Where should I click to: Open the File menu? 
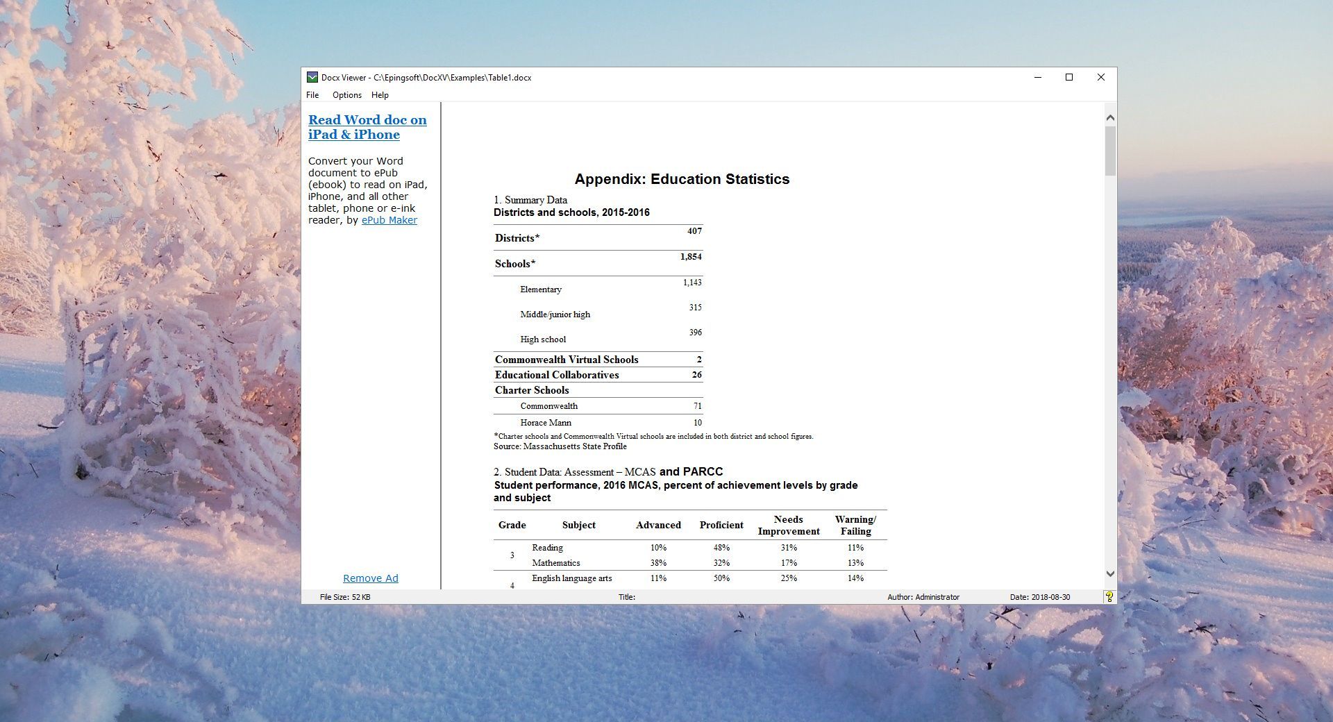coord(312,95)
